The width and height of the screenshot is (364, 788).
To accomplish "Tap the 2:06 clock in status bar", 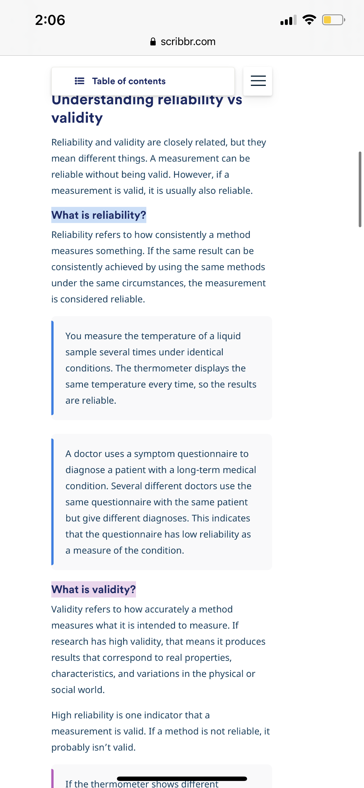I will coord(50,20).
